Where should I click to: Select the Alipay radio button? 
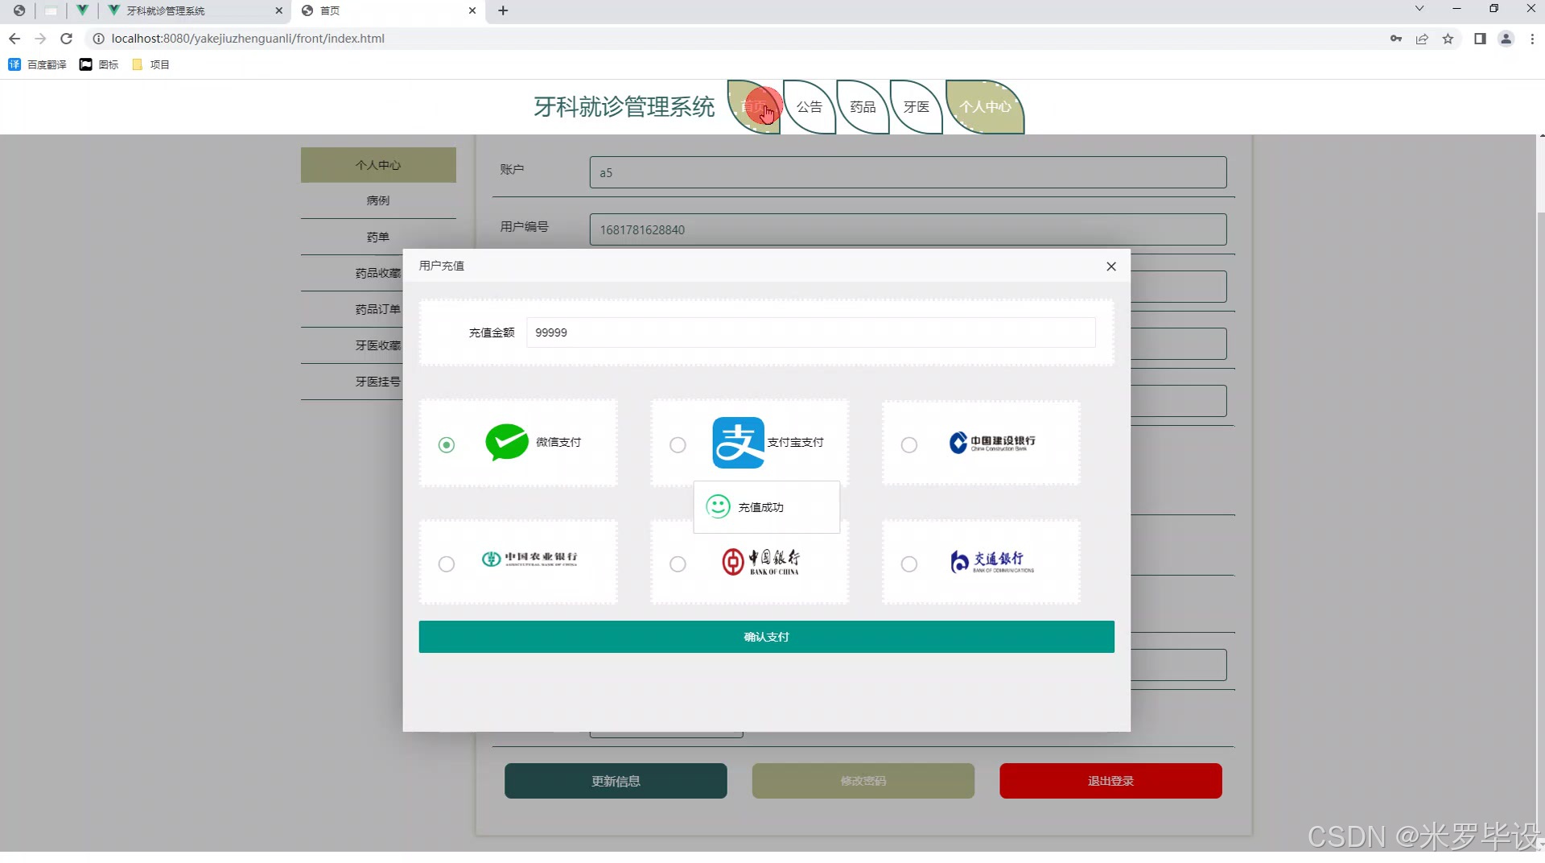click(678, 444)
